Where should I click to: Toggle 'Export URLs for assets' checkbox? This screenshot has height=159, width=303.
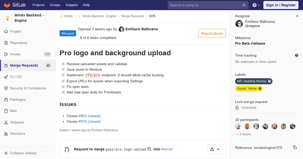pos(63,81)
